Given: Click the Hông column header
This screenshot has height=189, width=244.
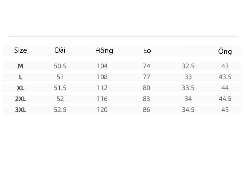Looking at the screenshot, I should pos(104,51).
